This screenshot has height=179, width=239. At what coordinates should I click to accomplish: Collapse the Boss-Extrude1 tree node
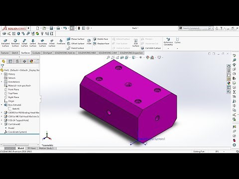1,105
